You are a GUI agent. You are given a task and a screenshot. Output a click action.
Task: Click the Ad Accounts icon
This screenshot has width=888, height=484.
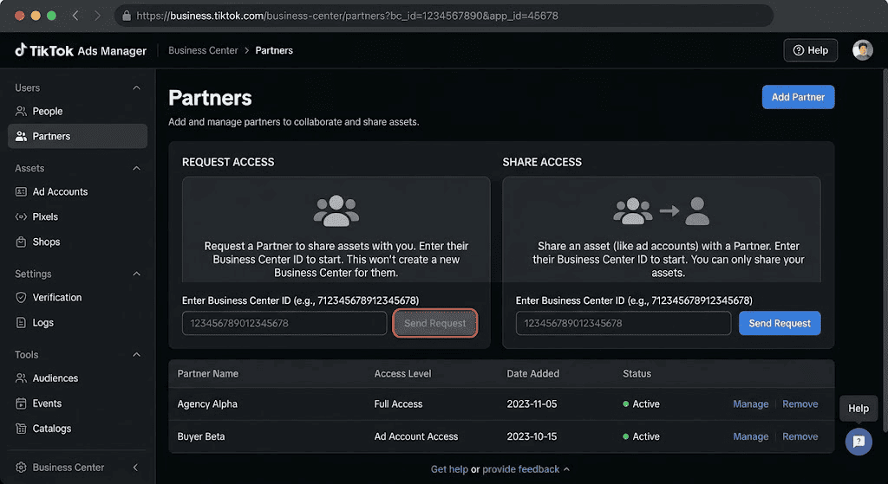21,191
